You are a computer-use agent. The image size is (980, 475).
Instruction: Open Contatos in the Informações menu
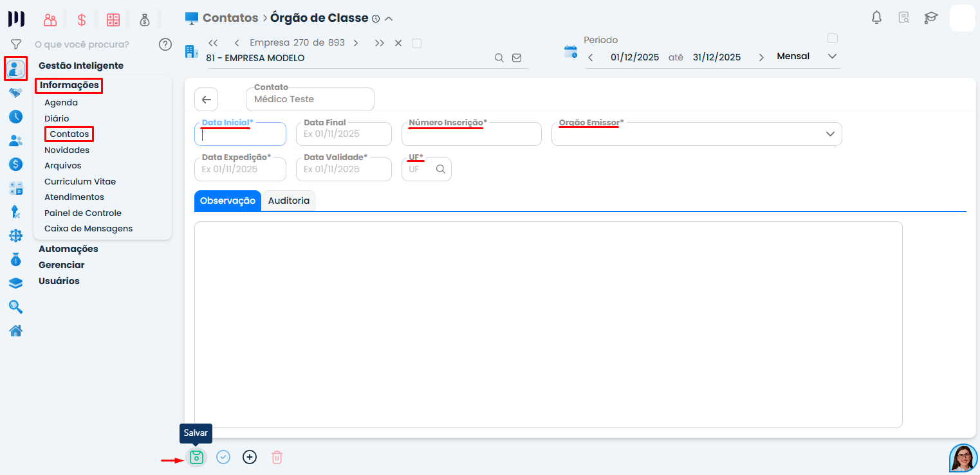[x=69, y=134]
